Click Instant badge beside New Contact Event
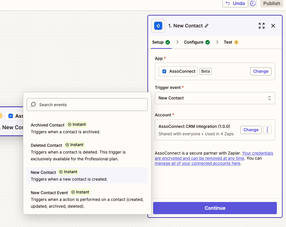Viewport: 286px width, 227px height. point(80,192)
